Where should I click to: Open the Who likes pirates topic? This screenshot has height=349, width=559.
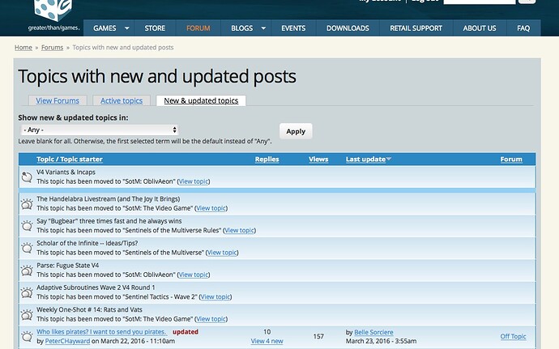coord(101,332)
